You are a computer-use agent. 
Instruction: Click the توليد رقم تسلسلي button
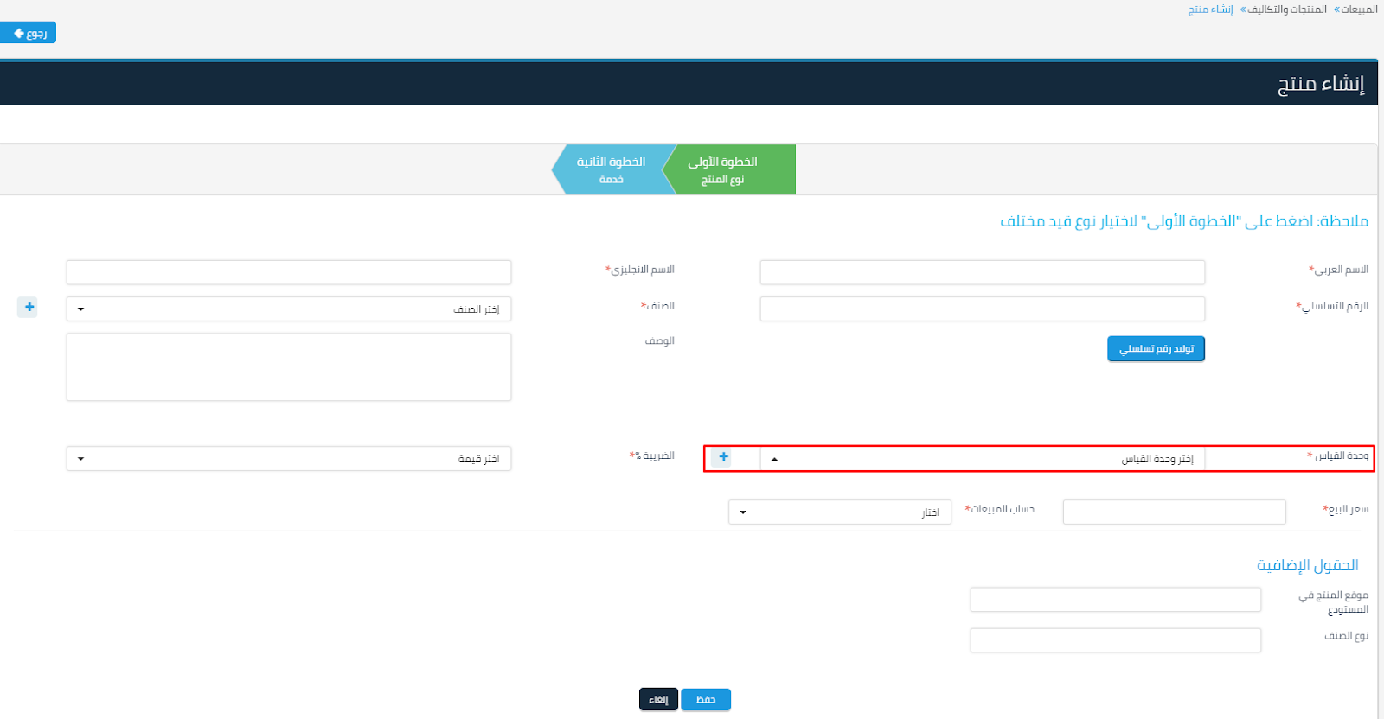(x=1156, y=348)
